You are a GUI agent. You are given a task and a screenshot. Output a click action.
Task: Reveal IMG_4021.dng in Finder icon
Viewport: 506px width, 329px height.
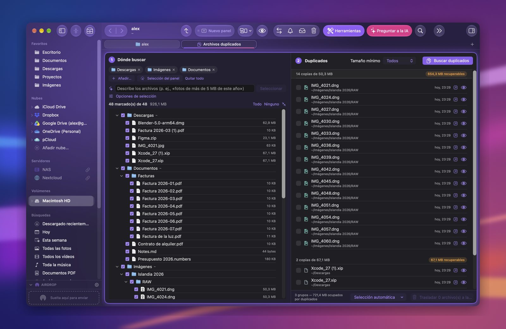[x=455, y=88]
